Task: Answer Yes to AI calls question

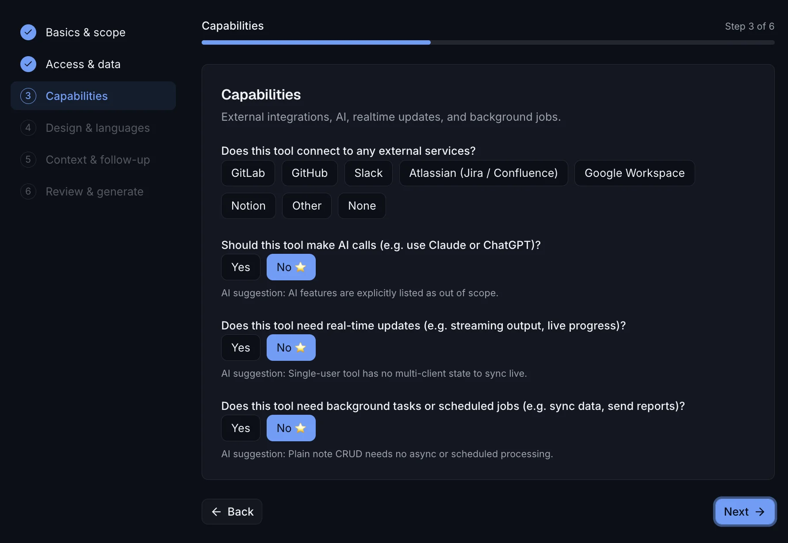Action: (x=241, y=267)
